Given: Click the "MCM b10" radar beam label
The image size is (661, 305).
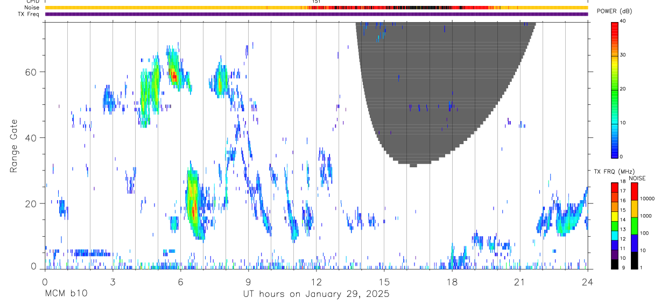Looking at the screenshot, I should click(66, 294).
